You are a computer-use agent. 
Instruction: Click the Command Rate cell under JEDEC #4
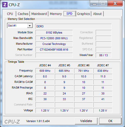(45, 105)
